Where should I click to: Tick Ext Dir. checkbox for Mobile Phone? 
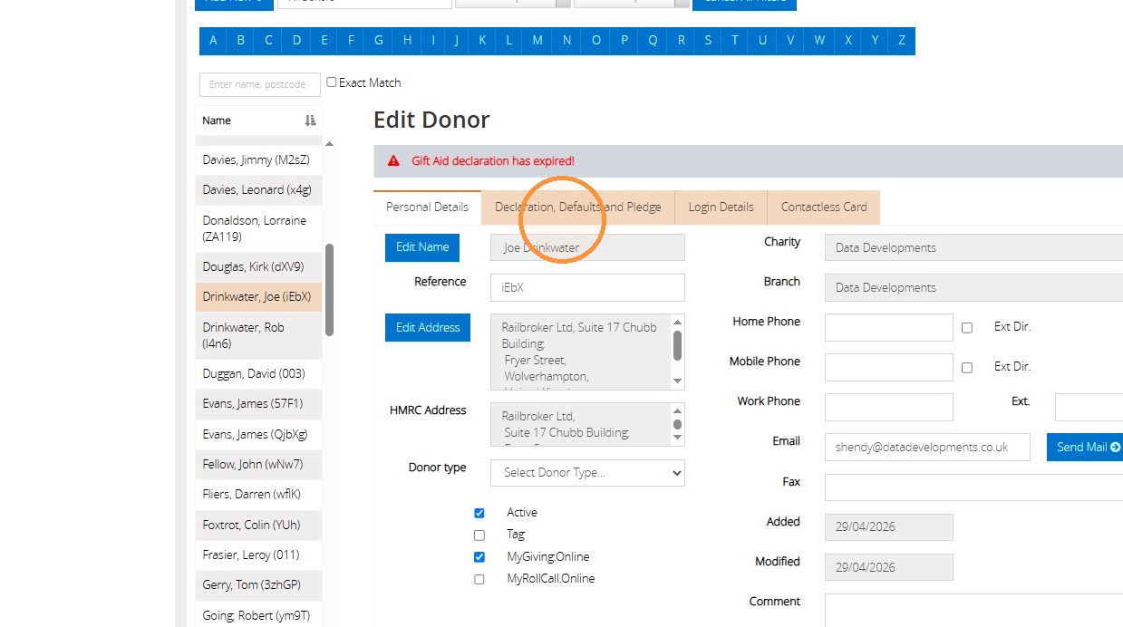point(967,368)
